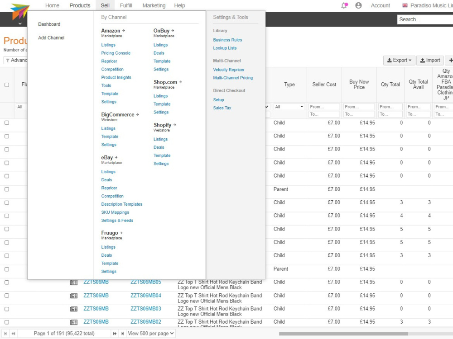This screenshot has height=339, width=453.
Task: Select Add Channel in Sell menu
Action: (x=51, y=38)
